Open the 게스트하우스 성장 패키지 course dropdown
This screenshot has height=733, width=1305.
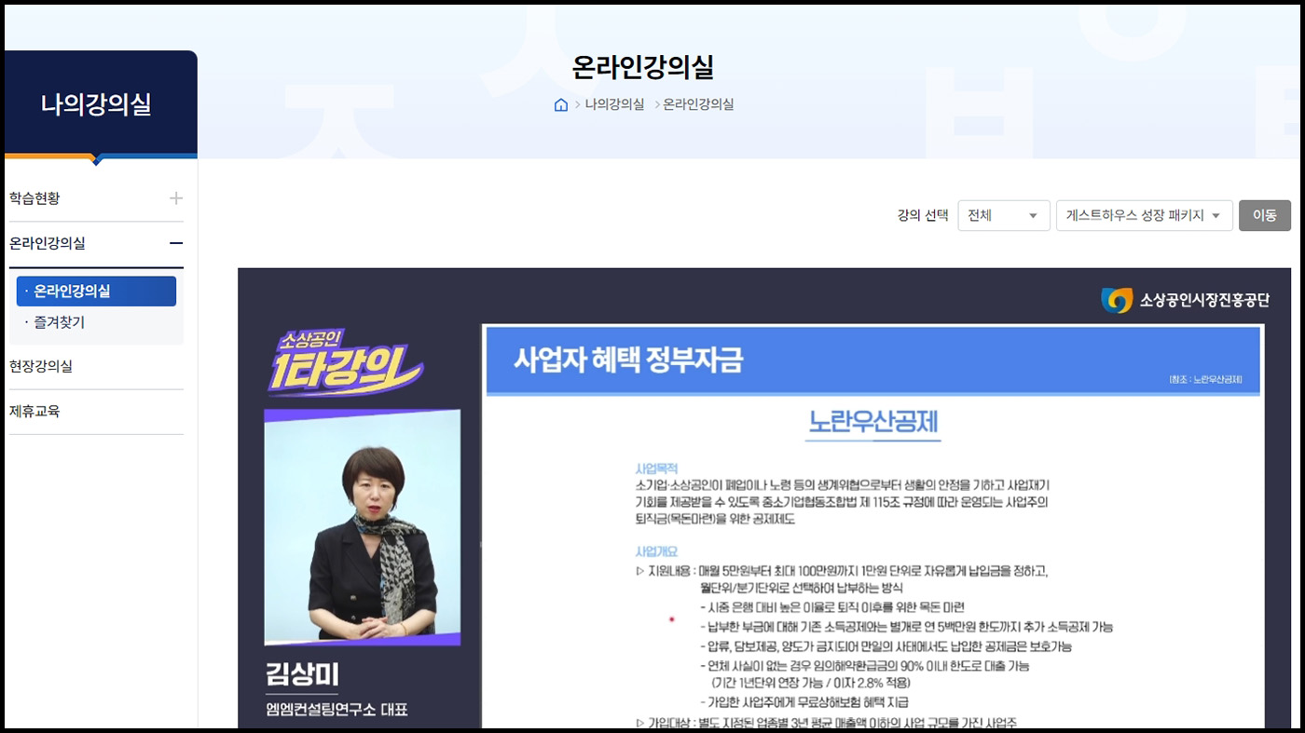[1145, 215]
